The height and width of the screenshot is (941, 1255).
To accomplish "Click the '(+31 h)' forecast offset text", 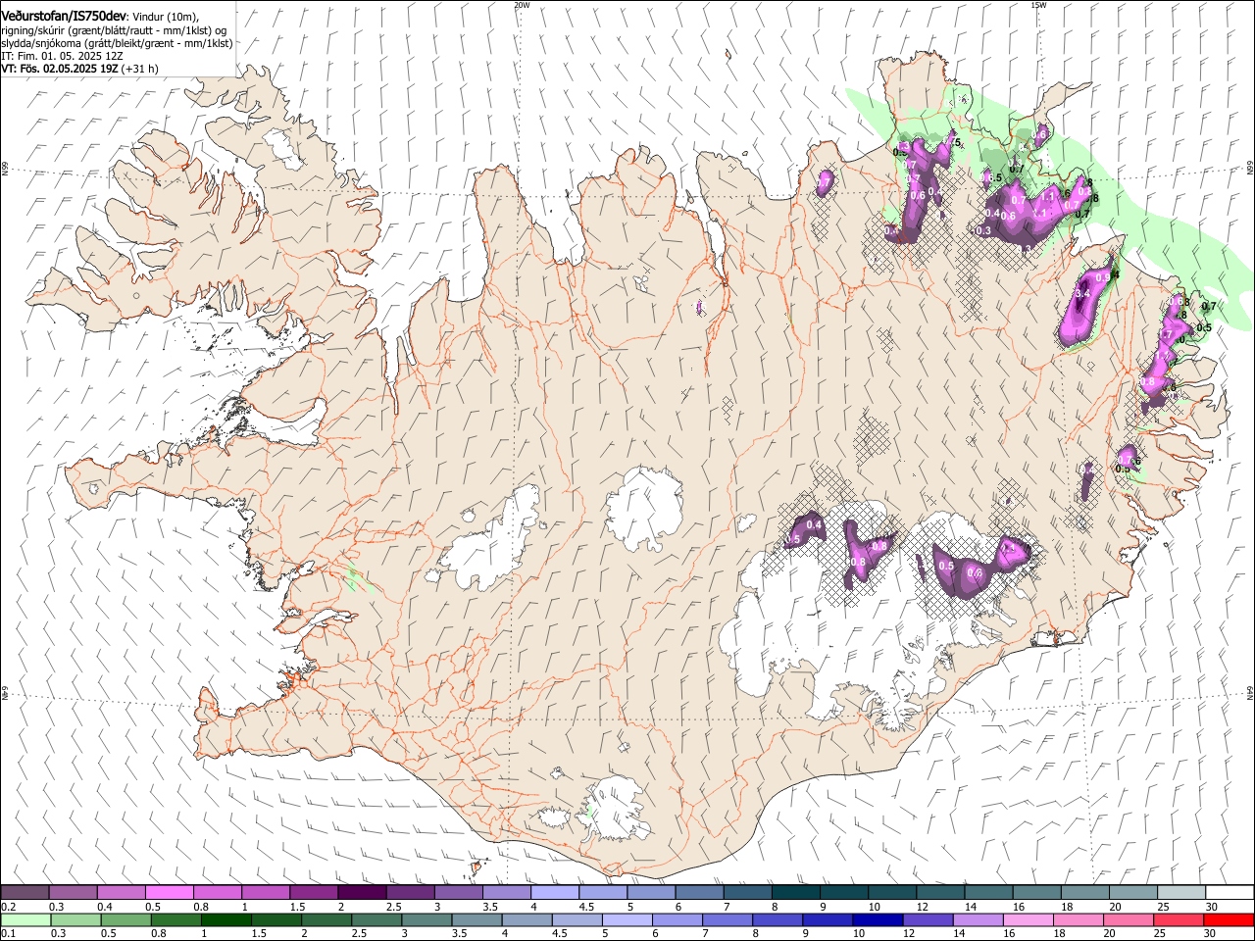I will pyautogui.click(x=140, y=70).
